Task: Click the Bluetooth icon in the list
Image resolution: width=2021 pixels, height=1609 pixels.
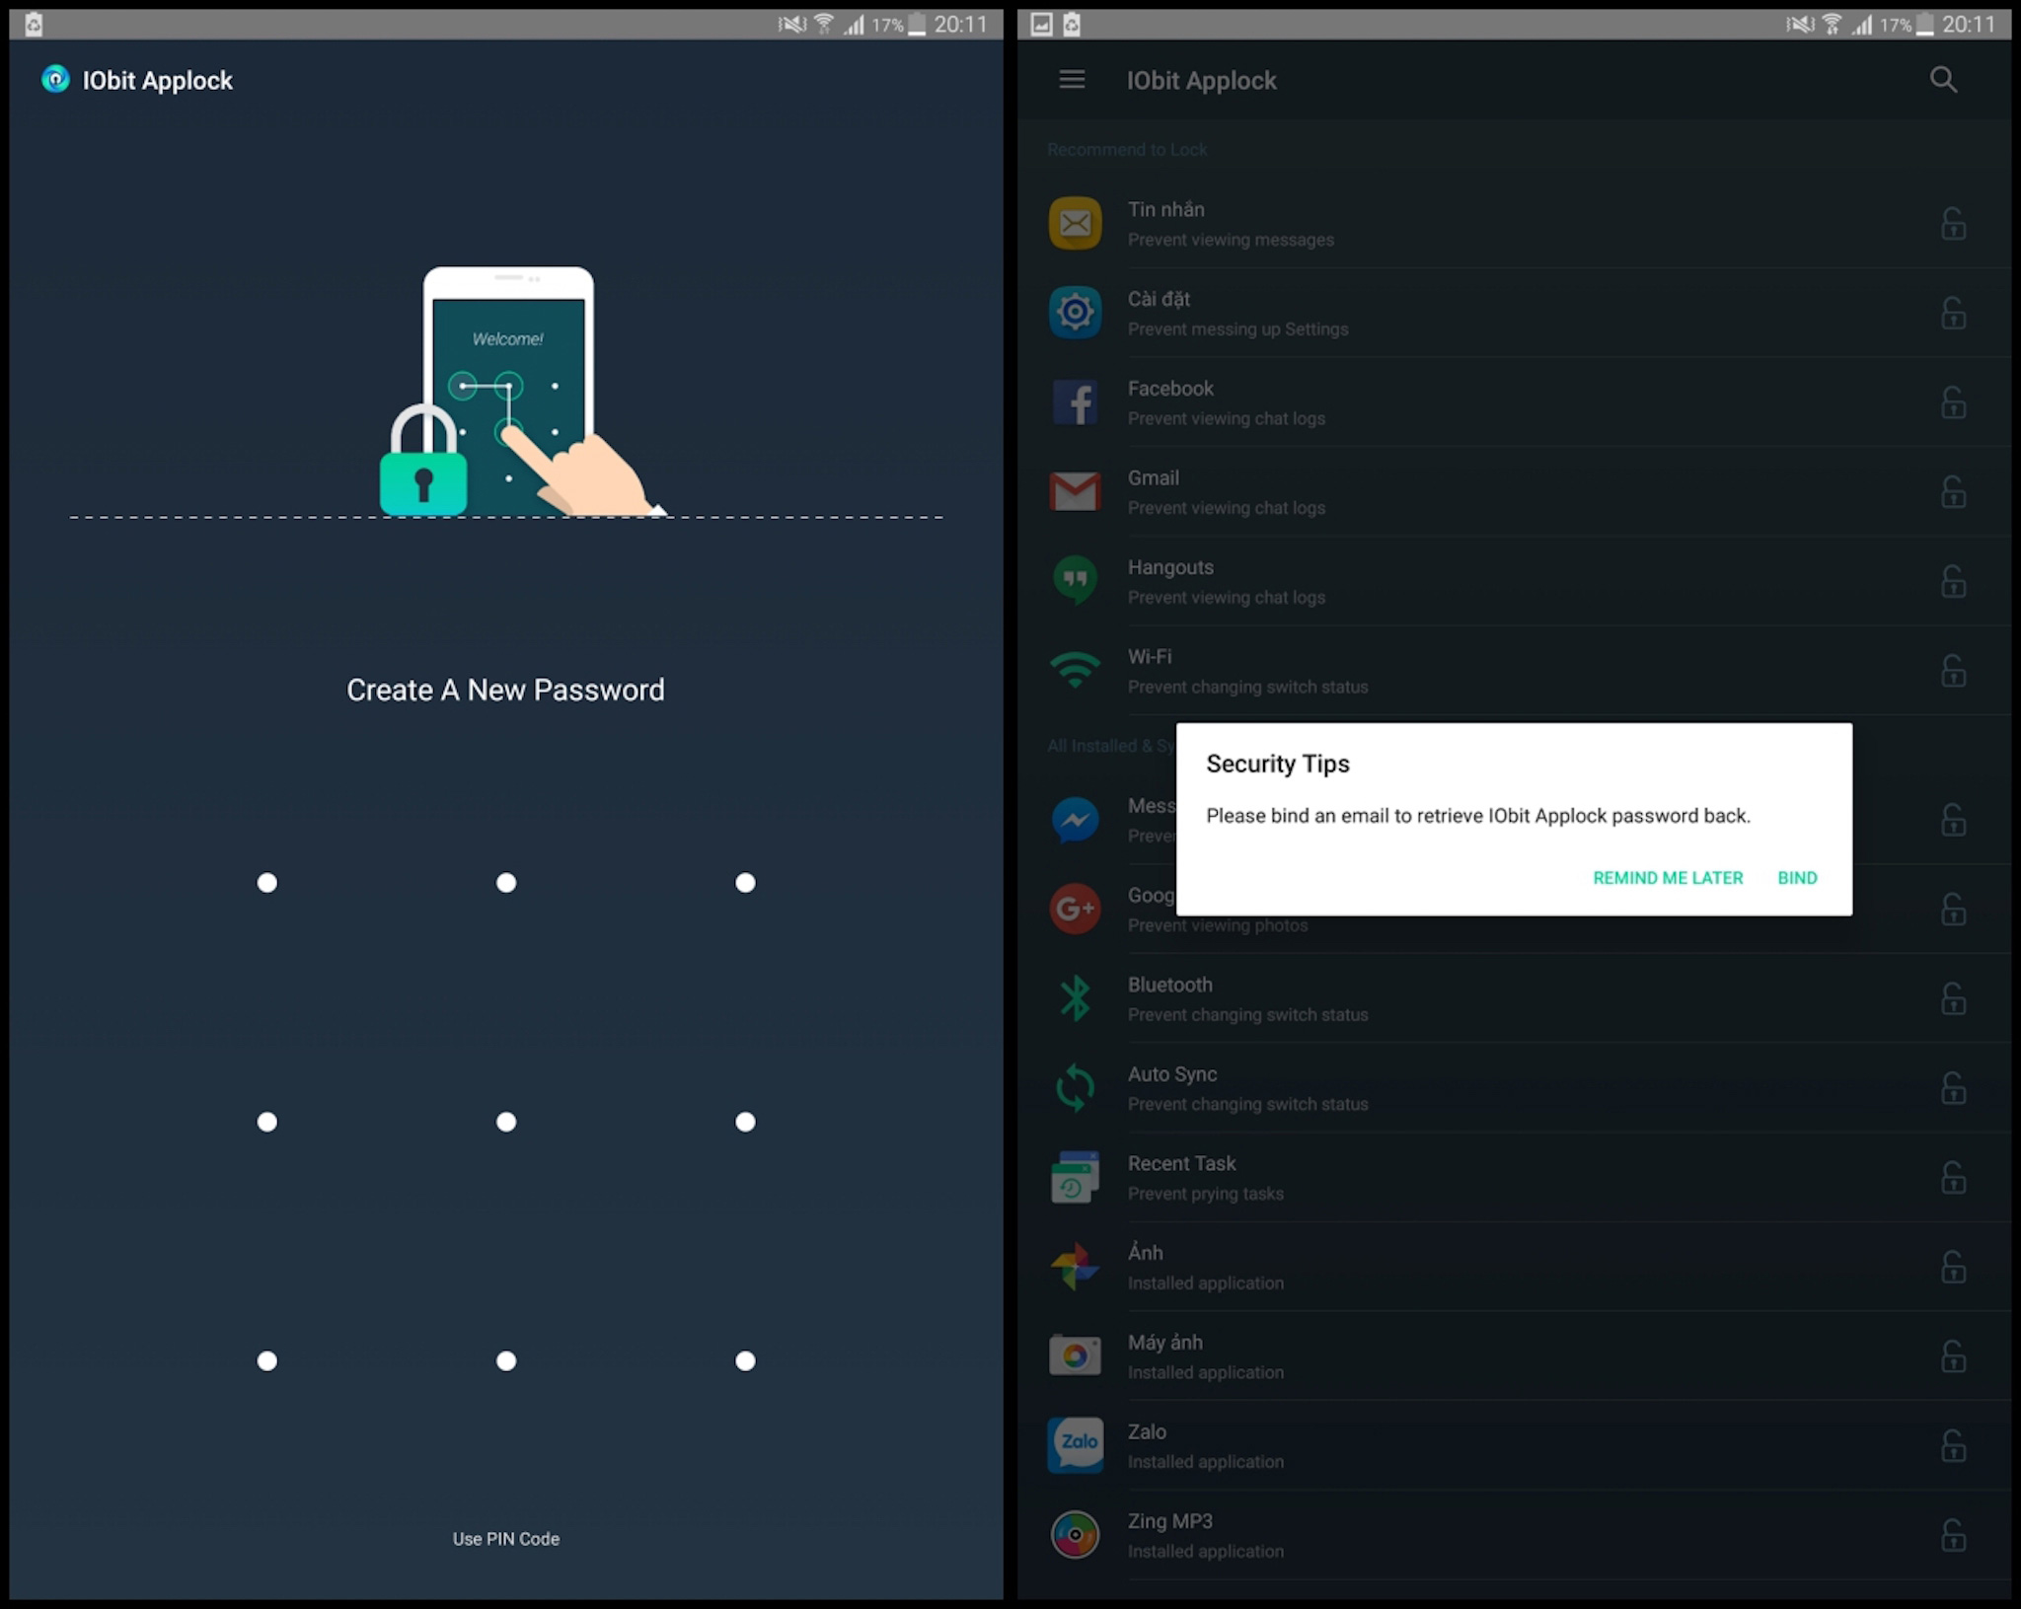Action: click(1075, 998)
